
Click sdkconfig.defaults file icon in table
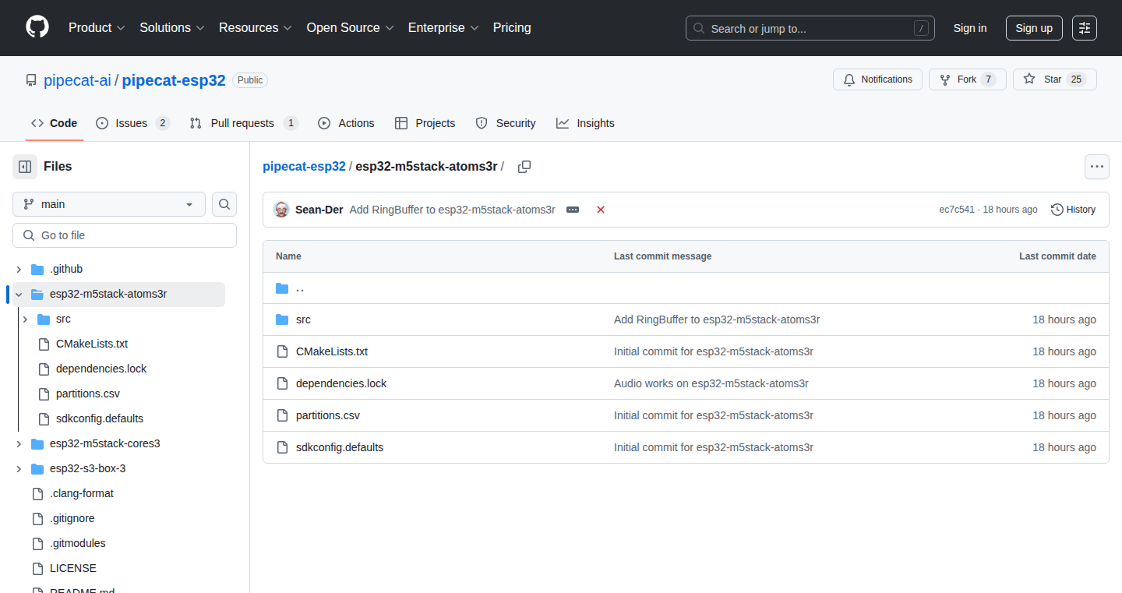click(x=282, y=447)
